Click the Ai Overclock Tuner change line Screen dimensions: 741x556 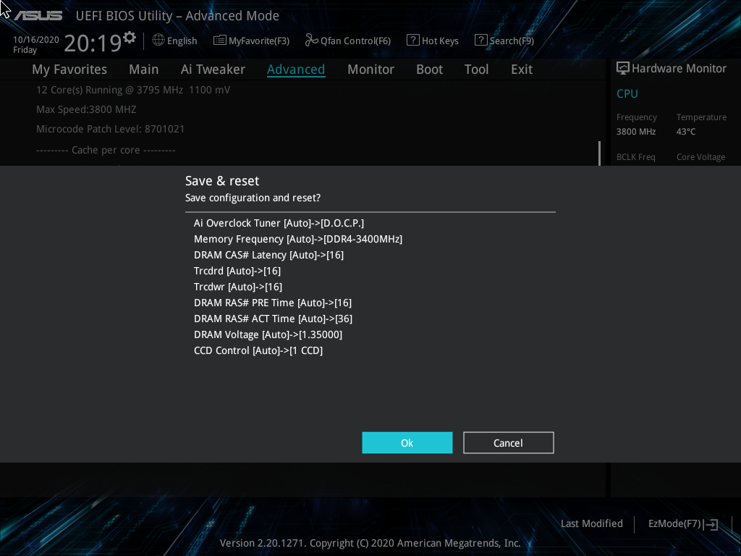(x=279, y=223)
